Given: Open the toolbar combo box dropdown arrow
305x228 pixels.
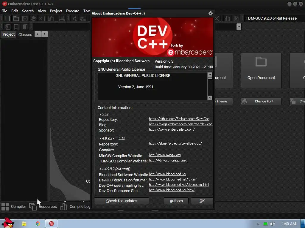Looking at the screenshot, I should pos(239,26).
